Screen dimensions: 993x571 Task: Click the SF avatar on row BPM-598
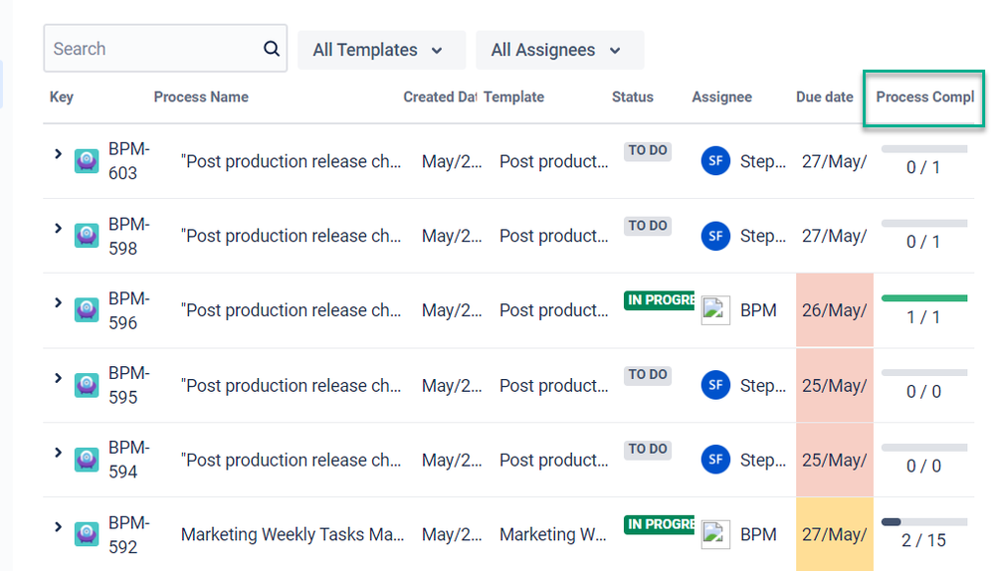click(x=715, y=236)
